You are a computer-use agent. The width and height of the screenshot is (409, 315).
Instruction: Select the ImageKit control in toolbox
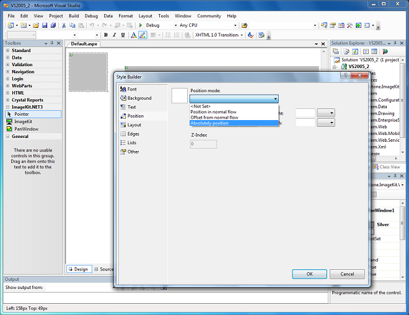coord(33,121)
